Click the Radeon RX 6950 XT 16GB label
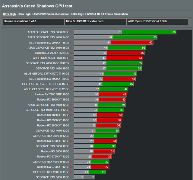 click(x=53, y=100)
